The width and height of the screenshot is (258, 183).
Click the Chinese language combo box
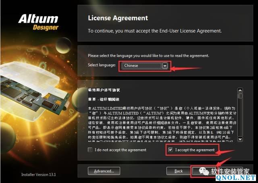(x=144, y=66)
